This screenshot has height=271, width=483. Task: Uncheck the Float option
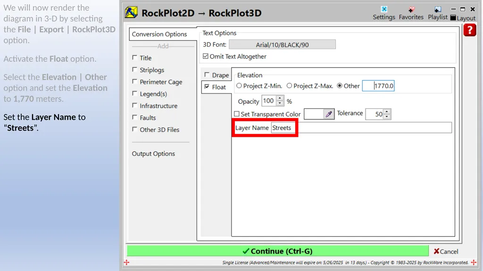207,87
